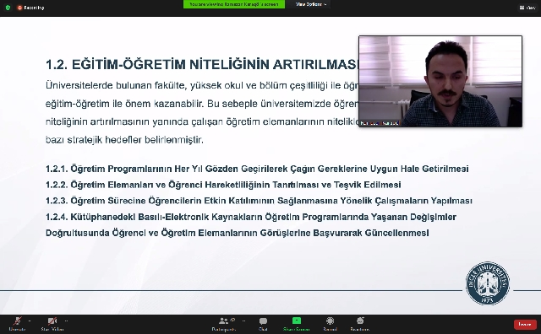This screenshot has height=334, width=541.
Task: Click the green Share Screen icon
Action: 297,321
